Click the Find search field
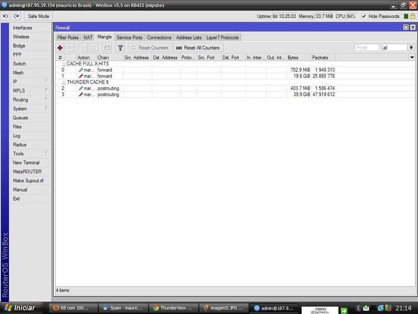The width and height of the screenshot is (418, 314). 367,48
